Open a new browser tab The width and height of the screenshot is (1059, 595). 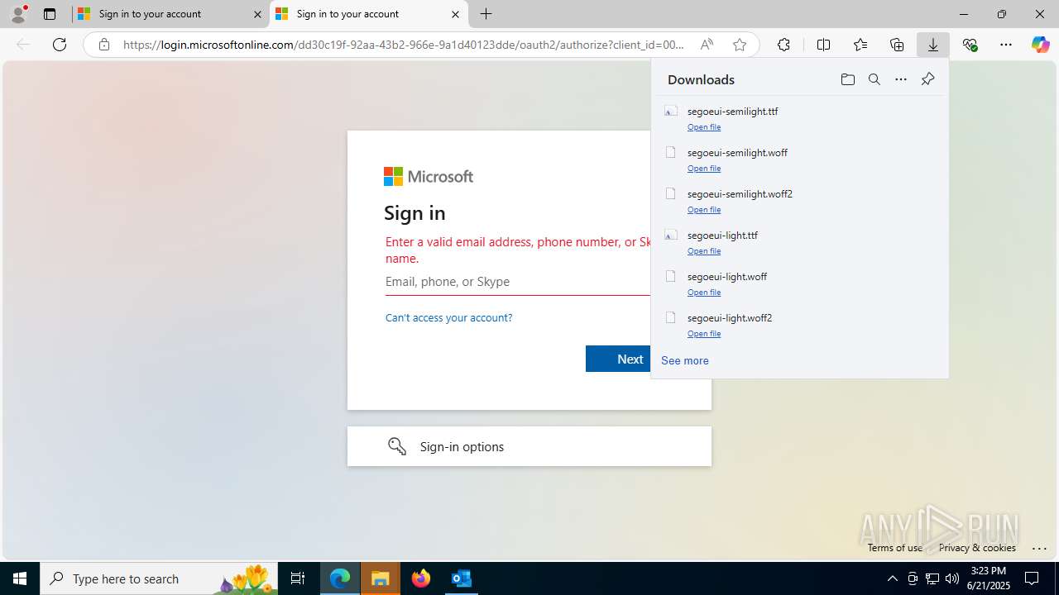(486, 14)
